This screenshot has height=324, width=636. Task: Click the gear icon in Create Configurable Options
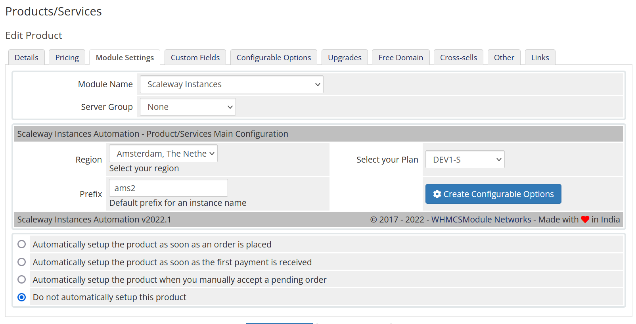coord(437,194)
